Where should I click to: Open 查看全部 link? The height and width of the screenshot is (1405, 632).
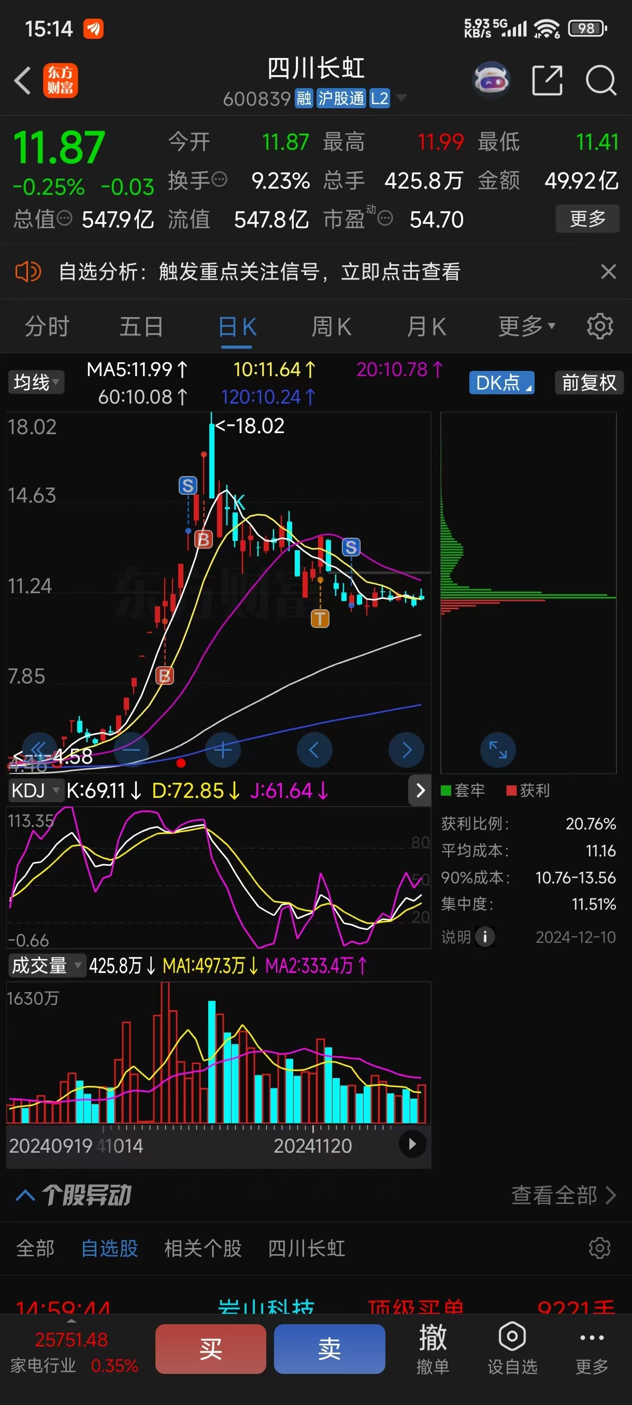pyautogui.click(x=564, y=1195)
